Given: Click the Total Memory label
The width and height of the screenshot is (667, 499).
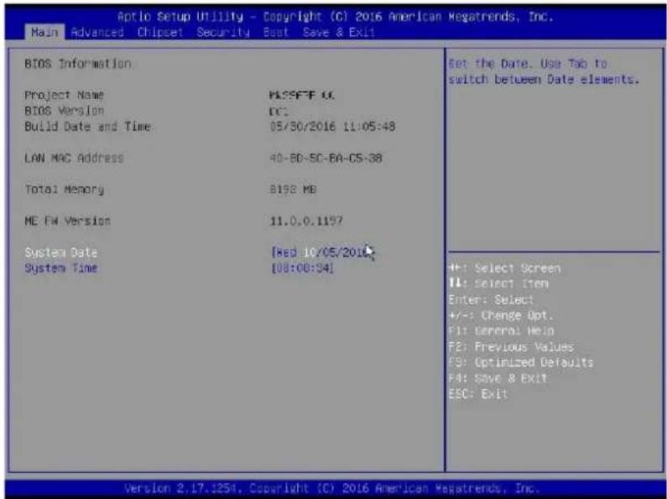Looking at the screenshot, I should (x=64, y=190).
